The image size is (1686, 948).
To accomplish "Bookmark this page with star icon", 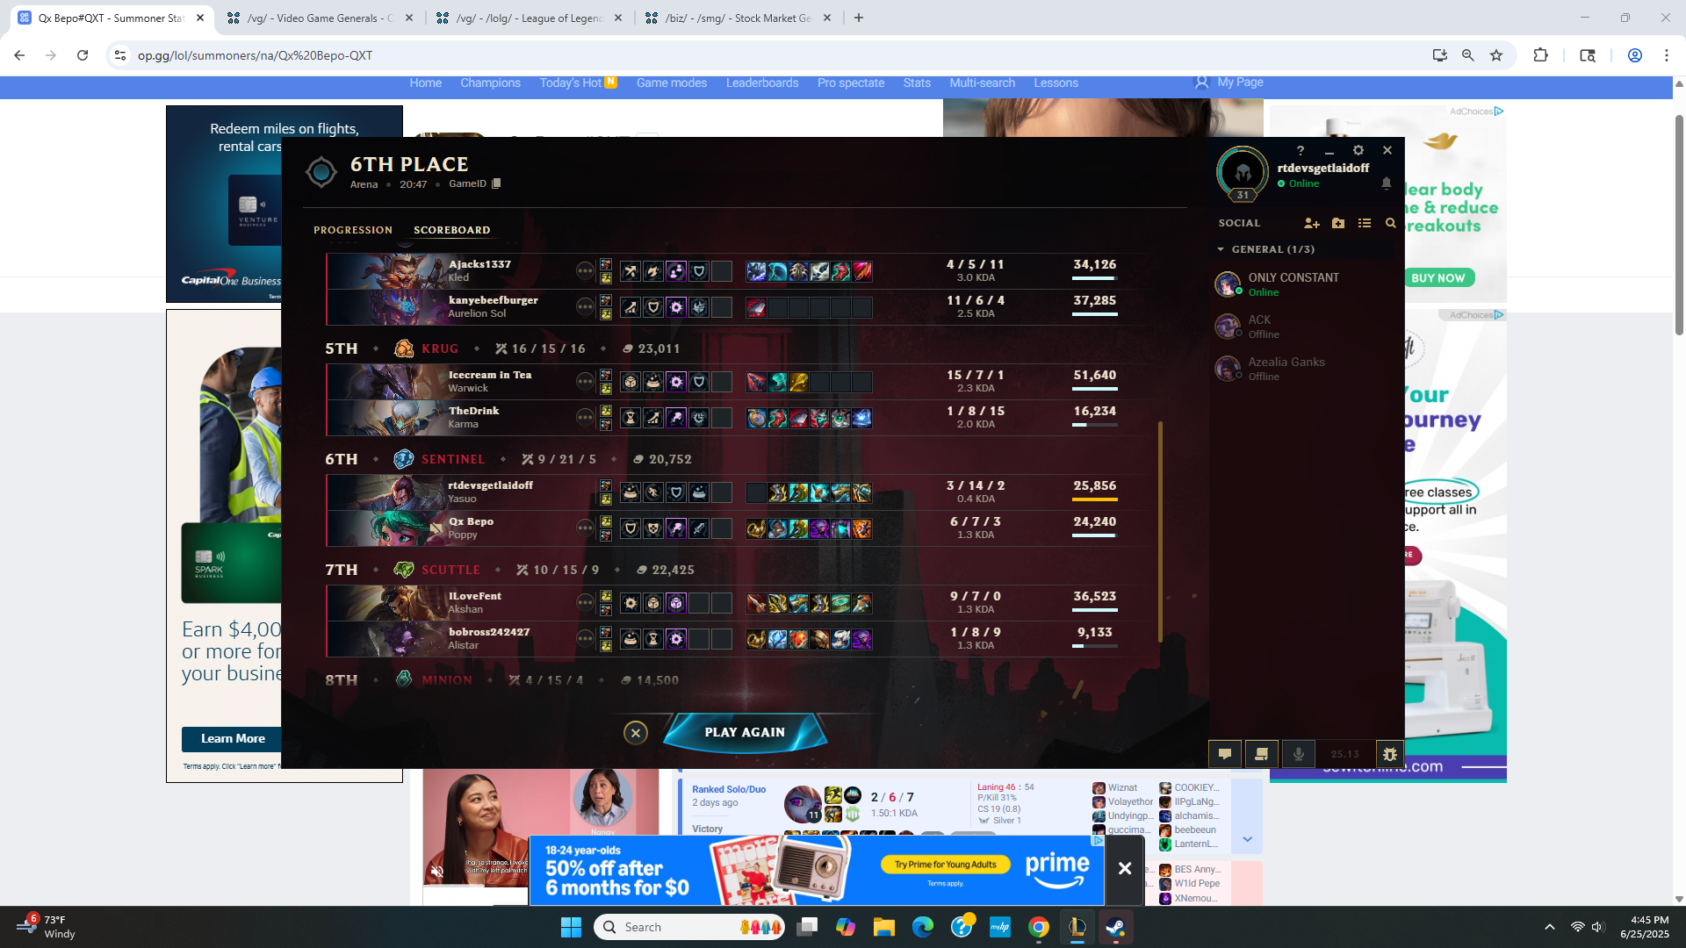I will click(x=1496, y=55).
